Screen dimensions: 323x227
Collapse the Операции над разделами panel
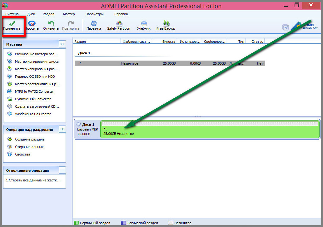pos(62,129)
